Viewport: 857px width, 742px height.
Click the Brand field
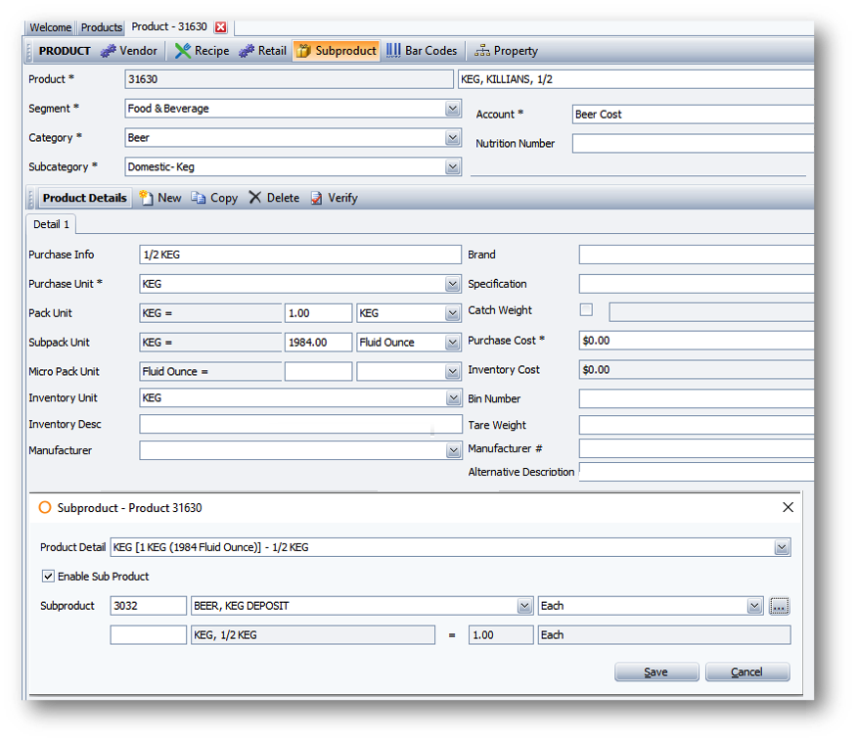coord(697,255)
